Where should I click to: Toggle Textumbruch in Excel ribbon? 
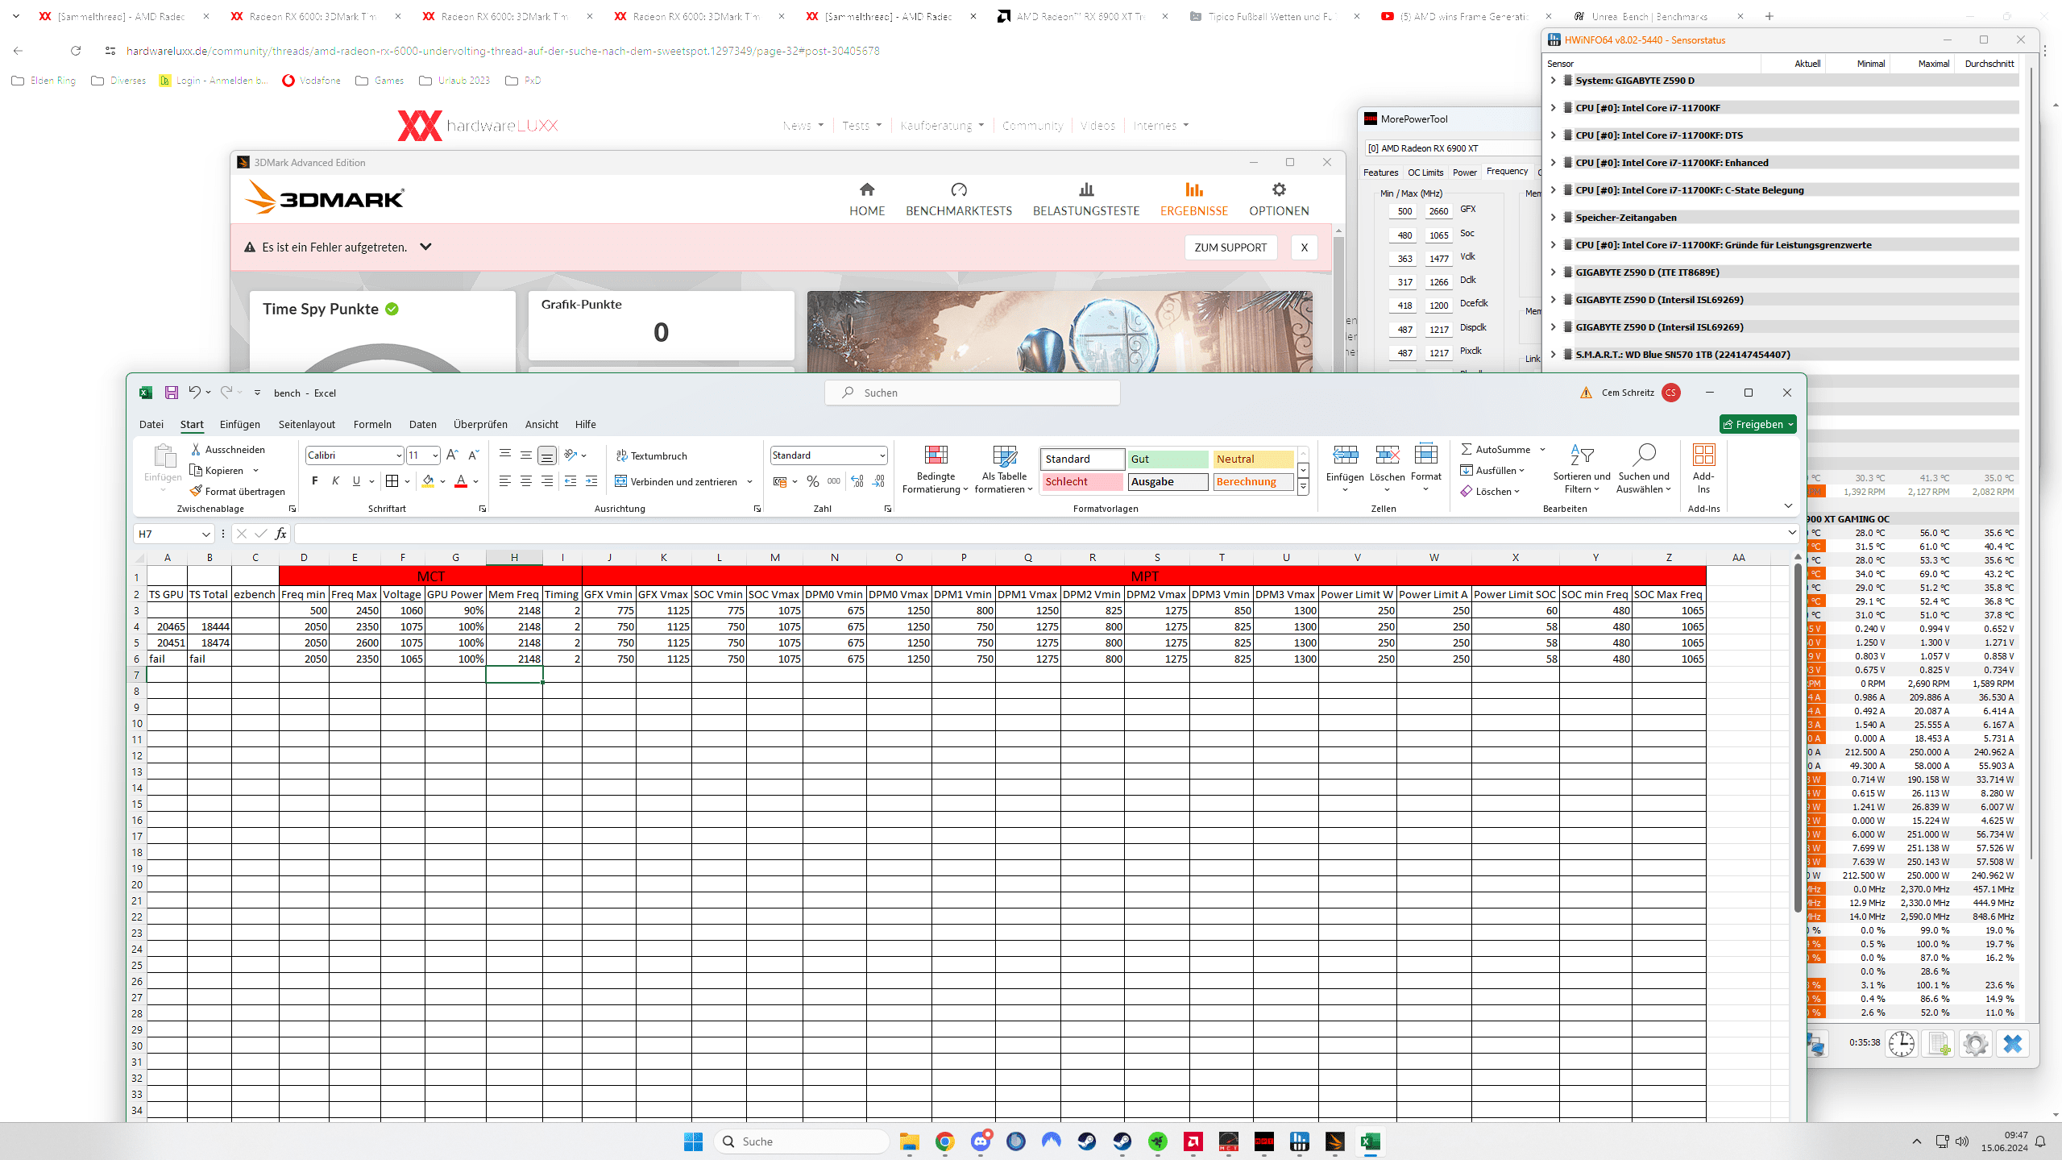pyautogui.click(x=652, y=455)
